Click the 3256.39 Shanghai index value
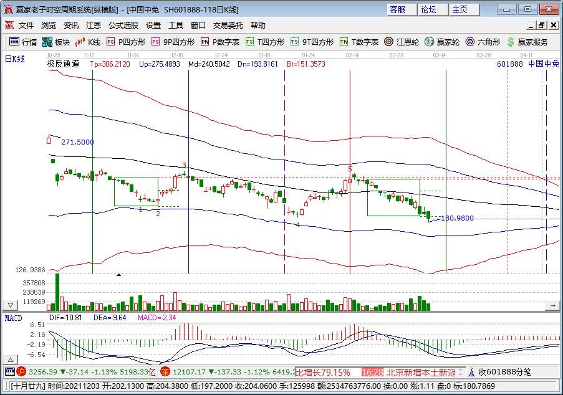The image size is (563, 395). [x=43, y=372]
